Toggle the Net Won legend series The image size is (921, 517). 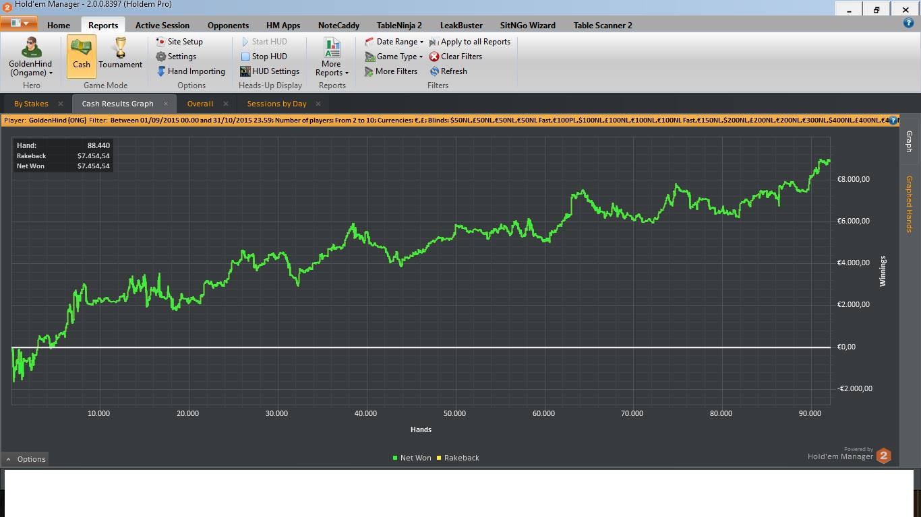[412, 458]
